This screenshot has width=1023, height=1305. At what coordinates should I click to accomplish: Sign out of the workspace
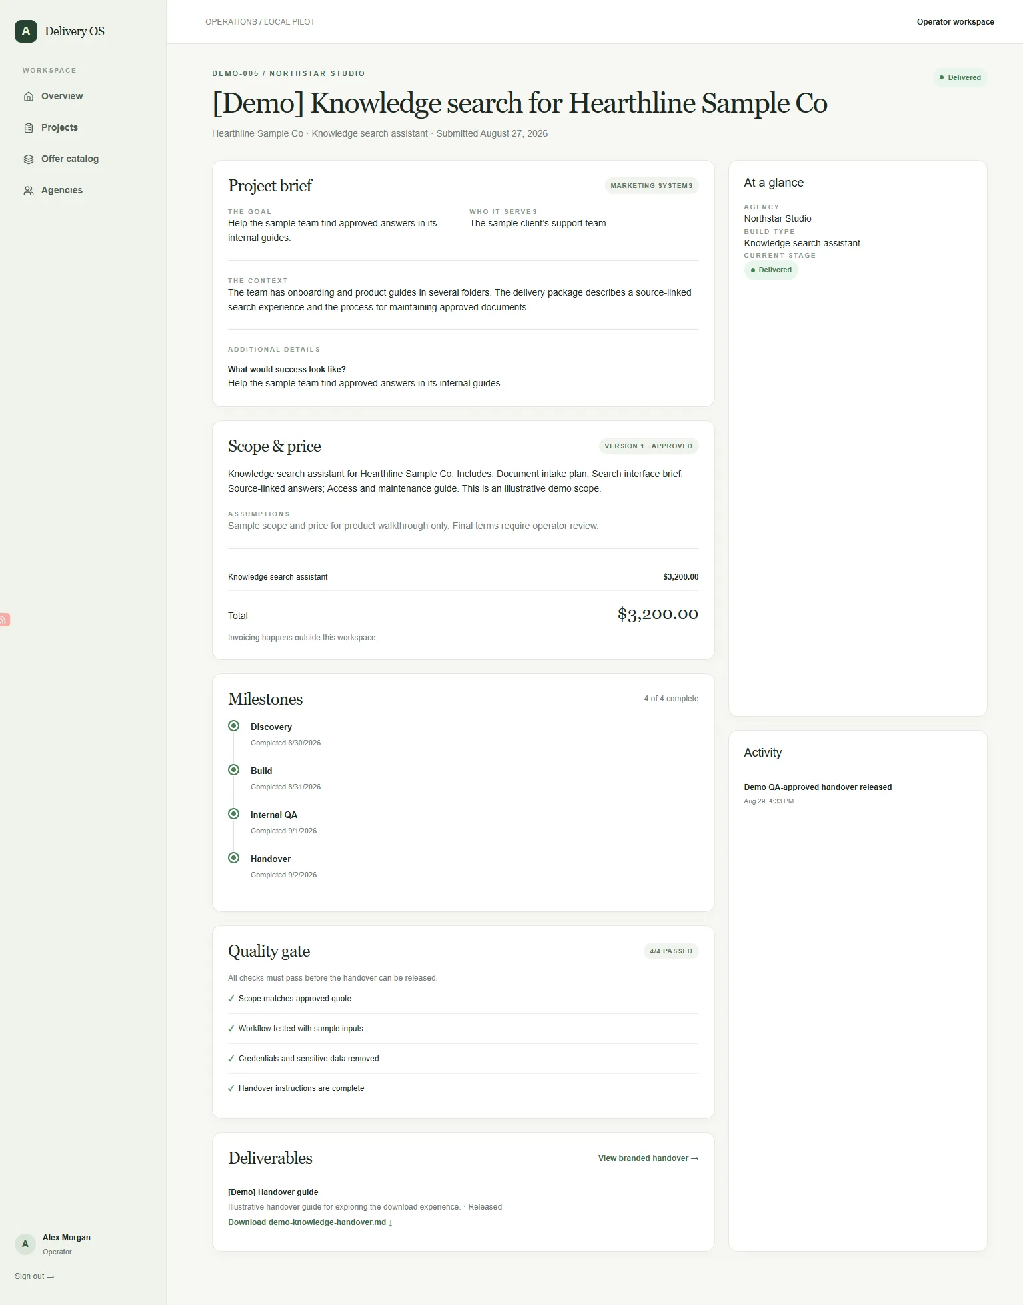click(34, 1276)
